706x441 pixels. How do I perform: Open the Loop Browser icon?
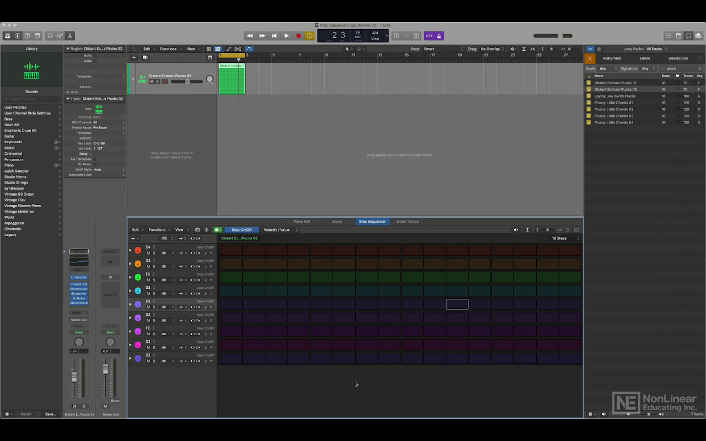coord(688,36)
